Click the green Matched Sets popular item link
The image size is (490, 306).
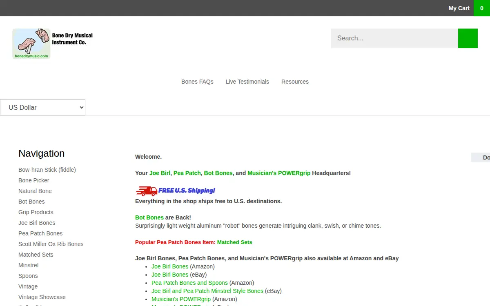(235, 242)
